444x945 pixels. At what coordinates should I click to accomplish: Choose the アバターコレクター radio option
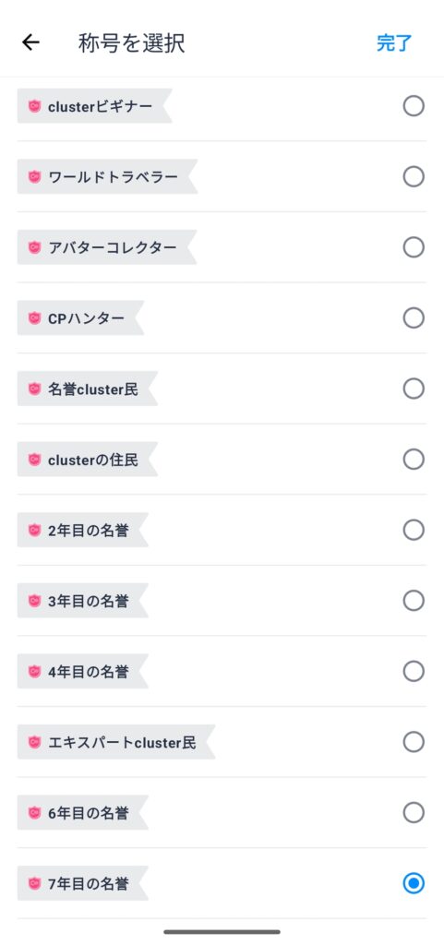414,247
